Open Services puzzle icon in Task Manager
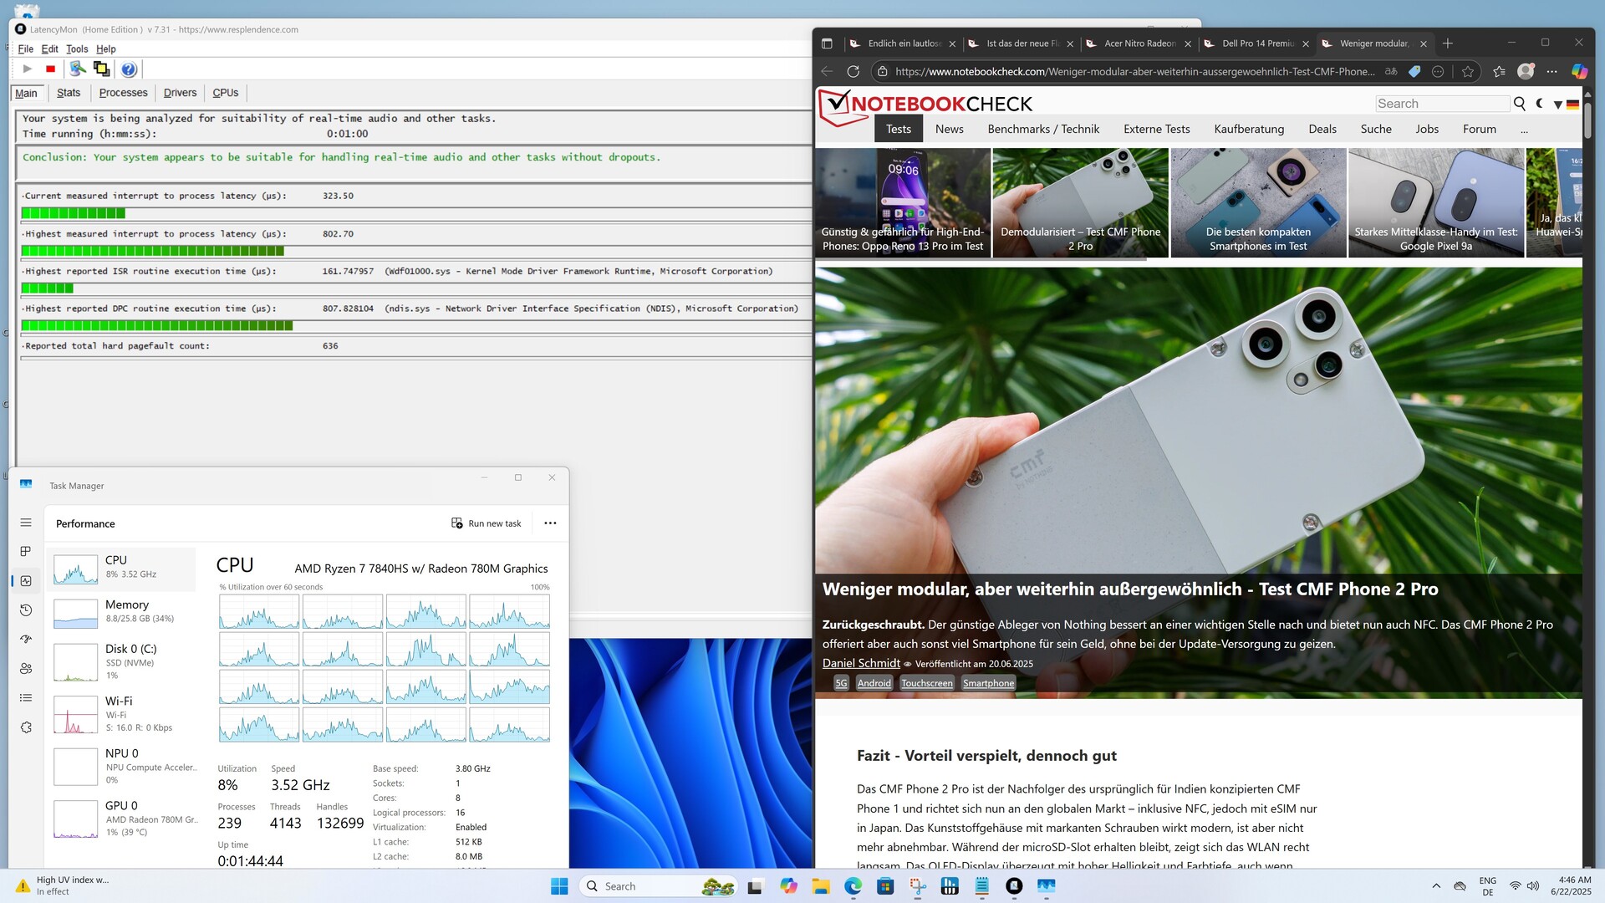Image resolution: width=1605 pixels, height=903 pixels. (26, 727)
